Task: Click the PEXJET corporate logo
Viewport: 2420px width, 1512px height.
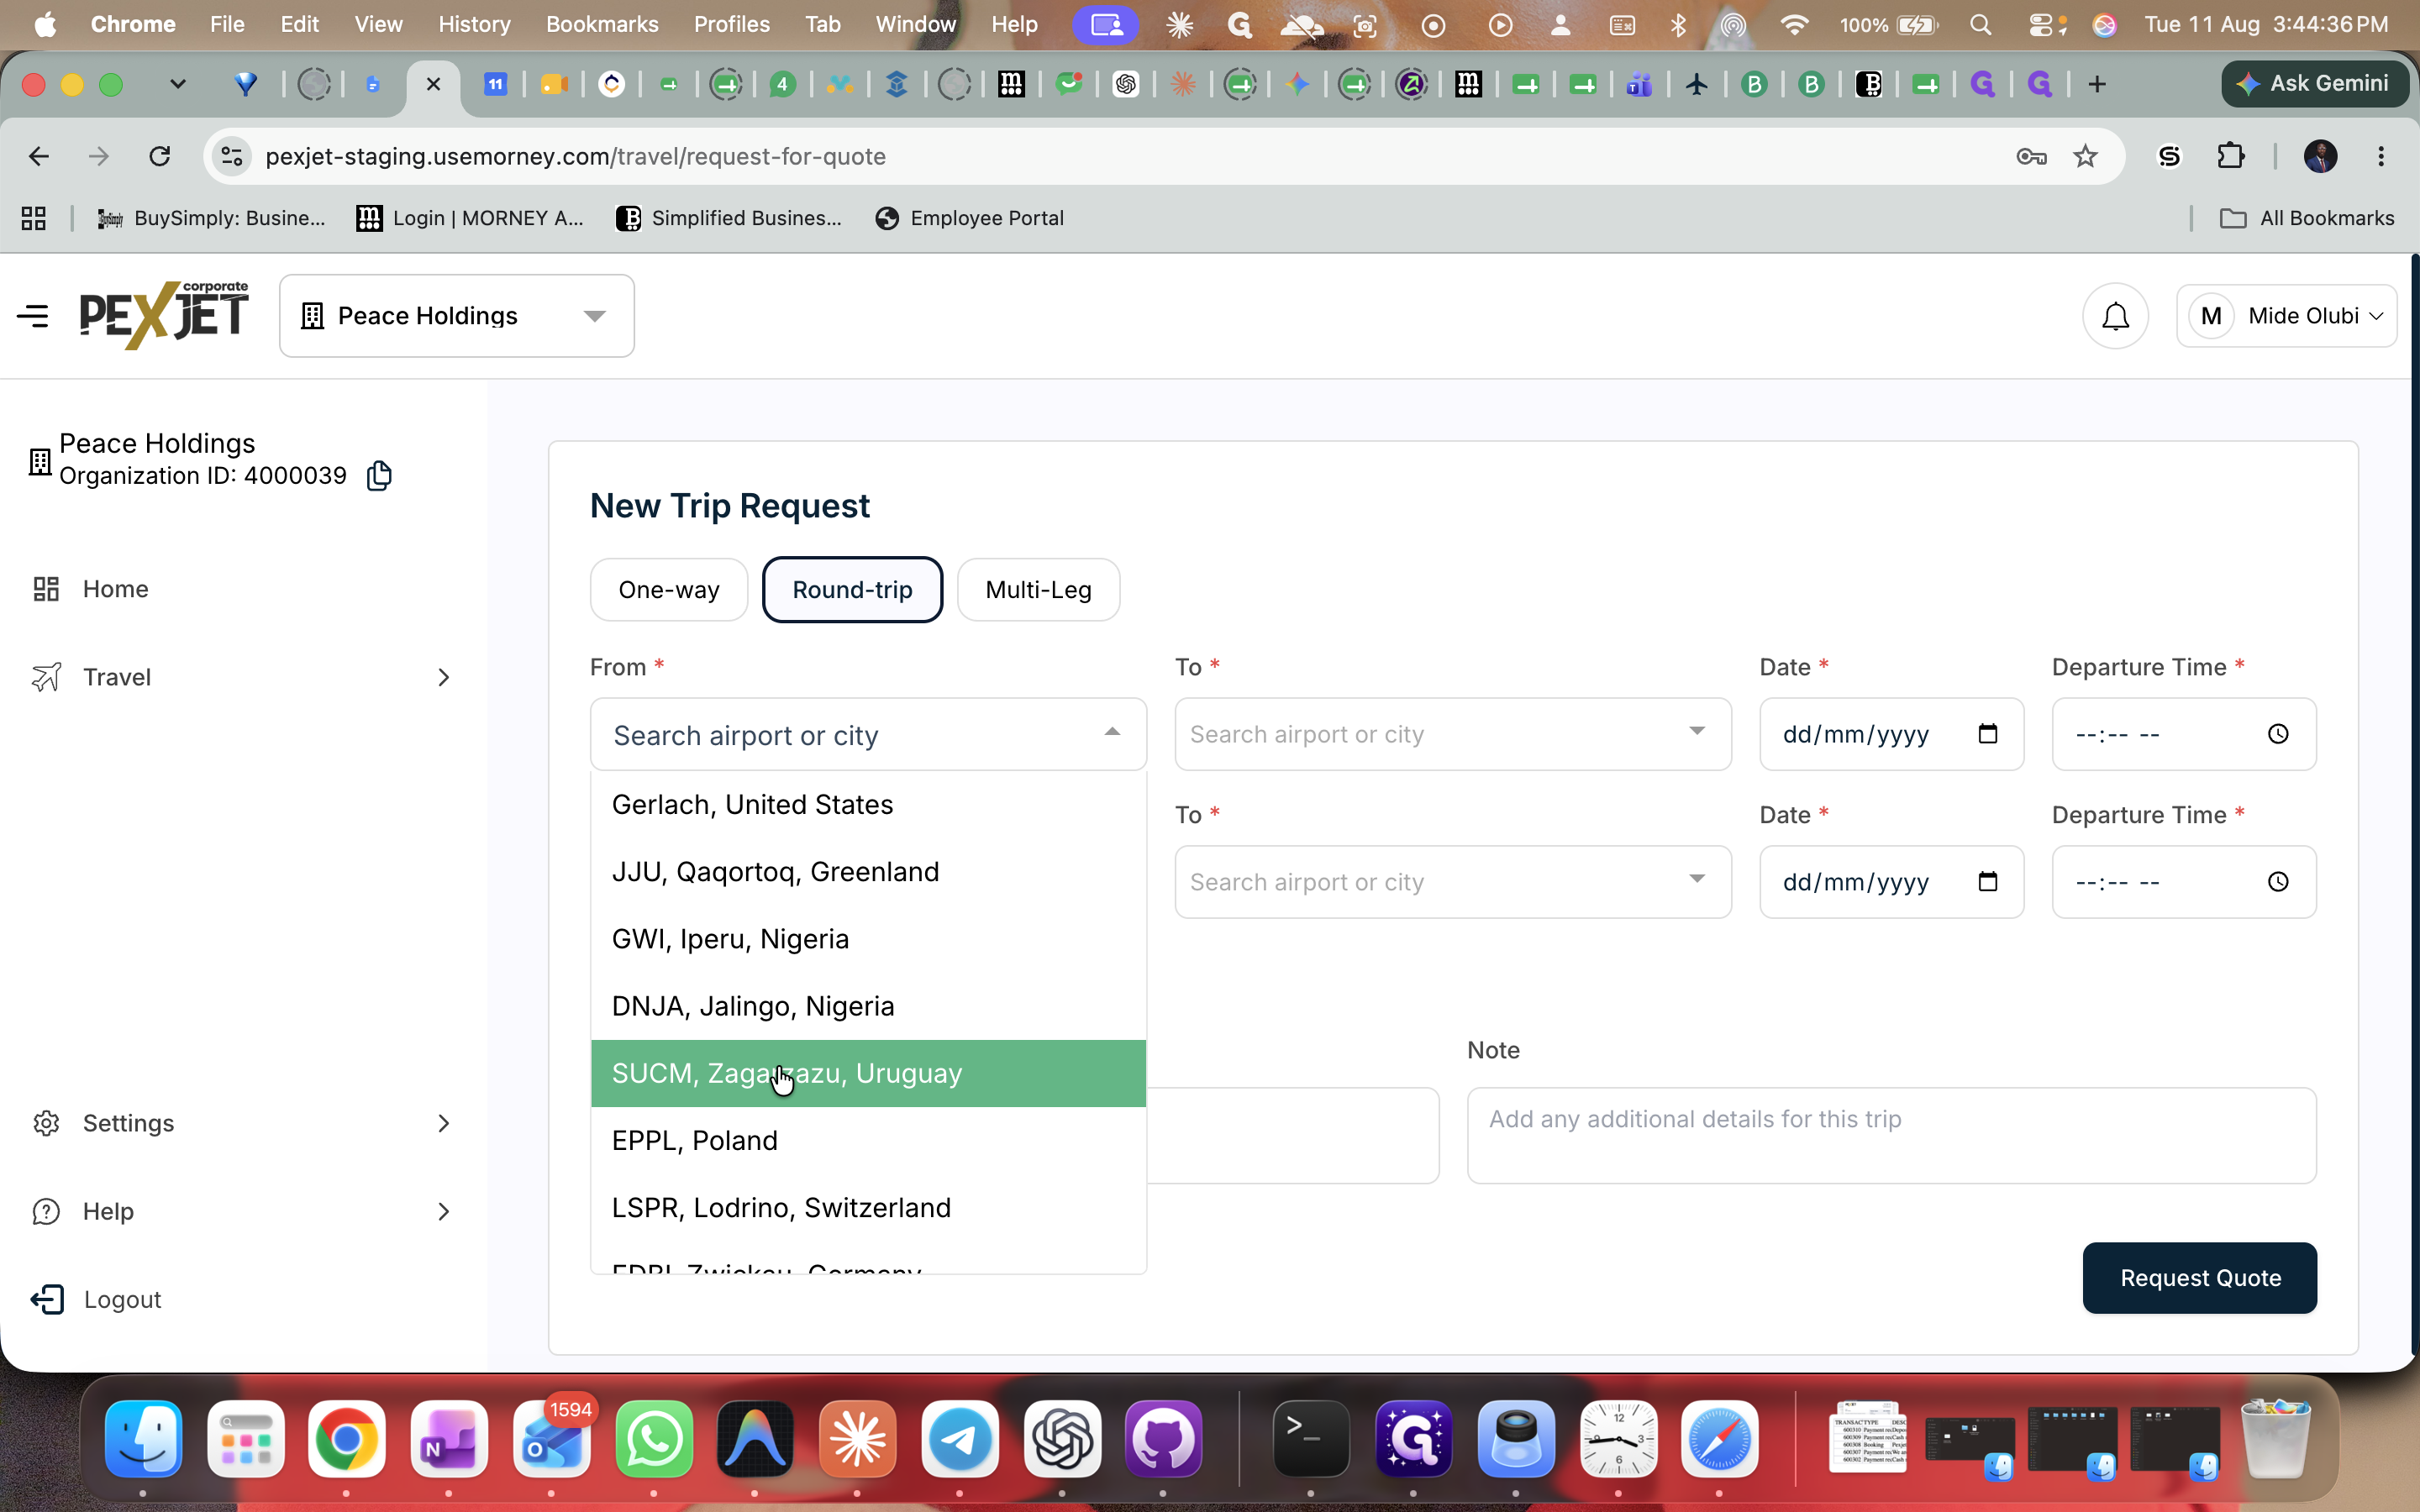Action: (164, 315)
